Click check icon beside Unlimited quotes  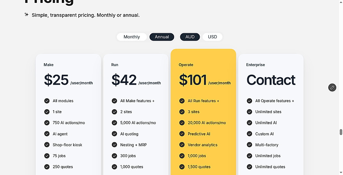250,167
